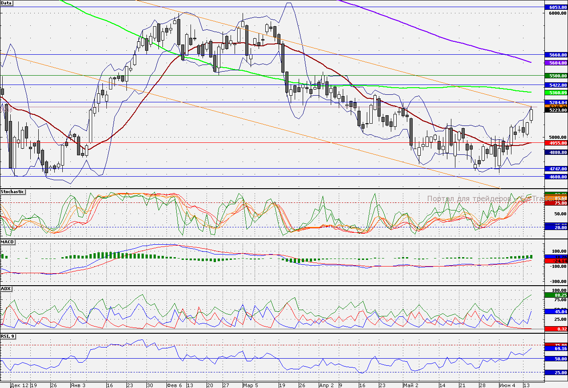Select the red 4955.00 level tag
Viewport: 568px width, 388px height.
(x=556, y=143)
